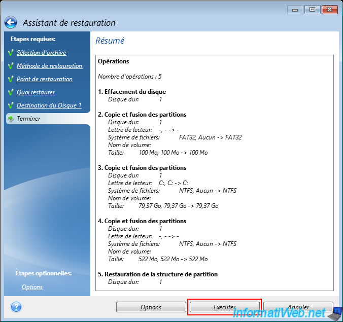This screenshot has height=322, width=343.
Task: Open the Quoi restaurer step
Action: coord(36,92)
